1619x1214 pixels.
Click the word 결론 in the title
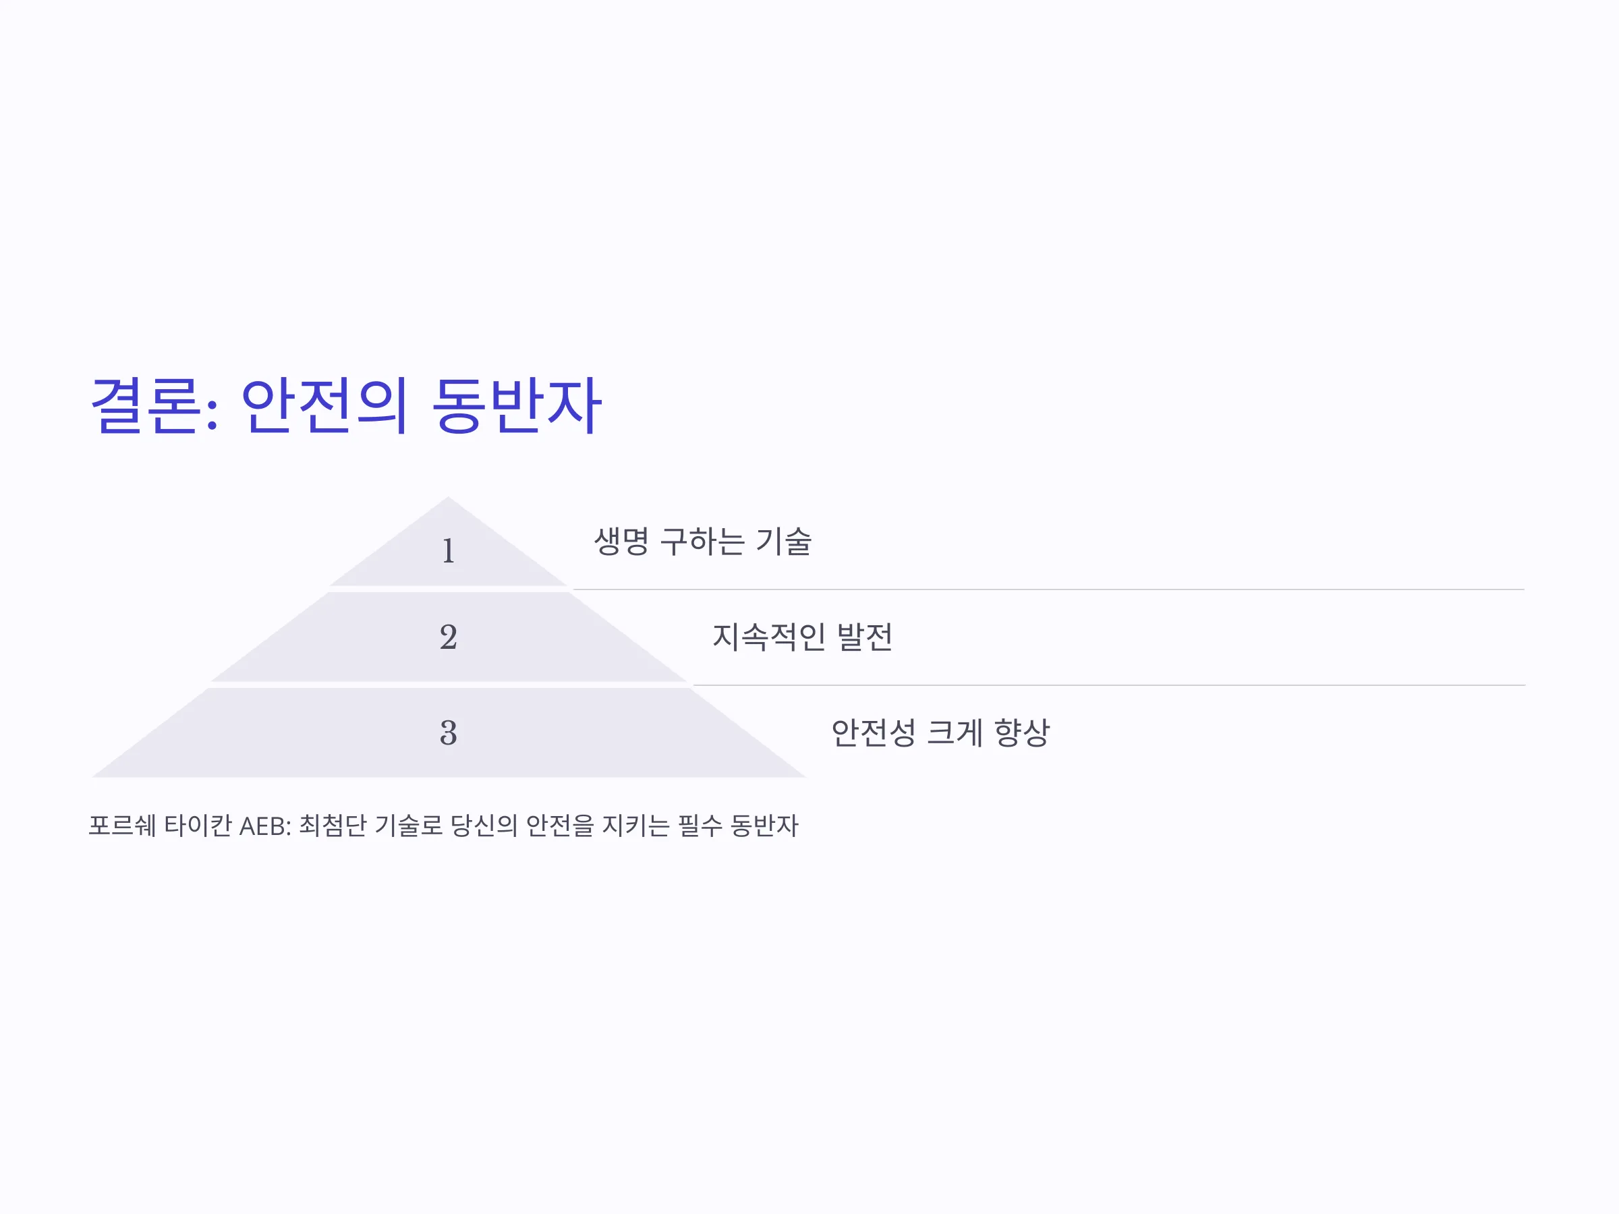(x=146, y=405)
